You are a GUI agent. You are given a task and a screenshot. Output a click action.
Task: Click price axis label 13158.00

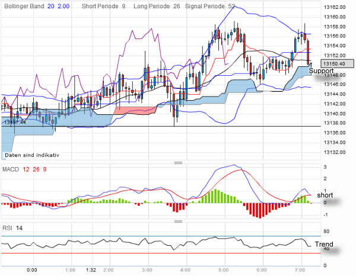(x=335, y=27)
